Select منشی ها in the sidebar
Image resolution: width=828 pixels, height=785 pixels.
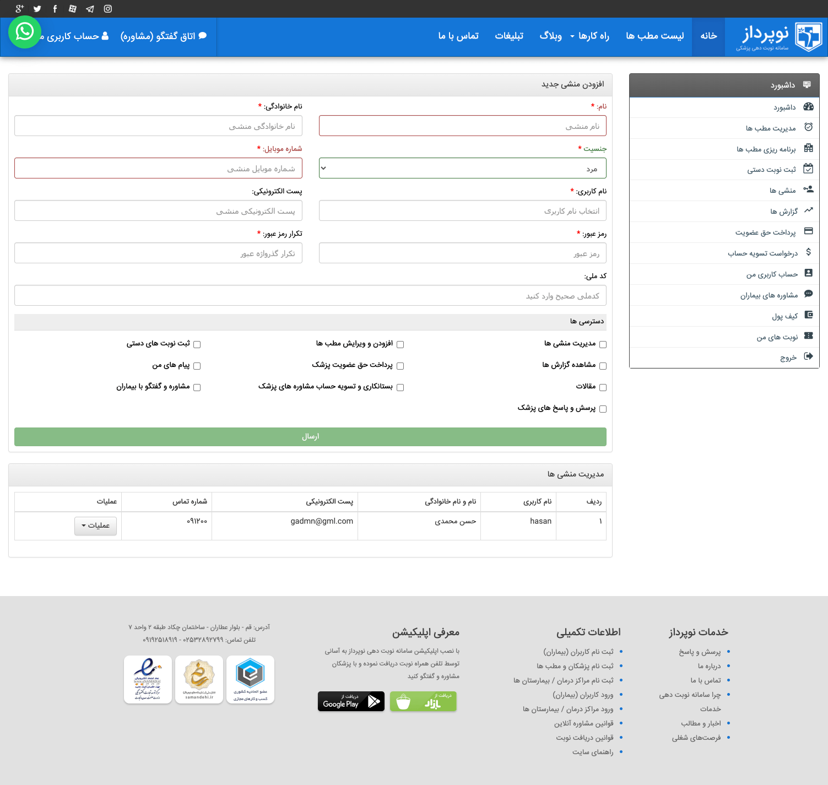coord(782,191)
